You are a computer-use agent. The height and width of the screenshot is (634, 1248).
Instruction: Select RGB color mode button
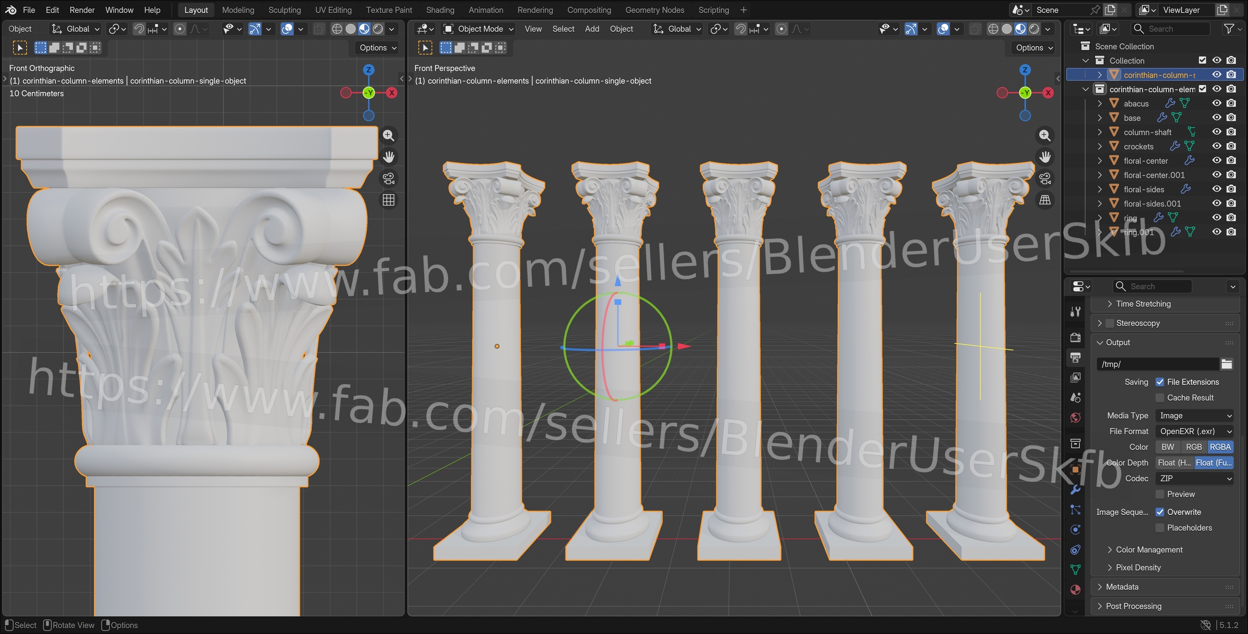(1193, 447)
